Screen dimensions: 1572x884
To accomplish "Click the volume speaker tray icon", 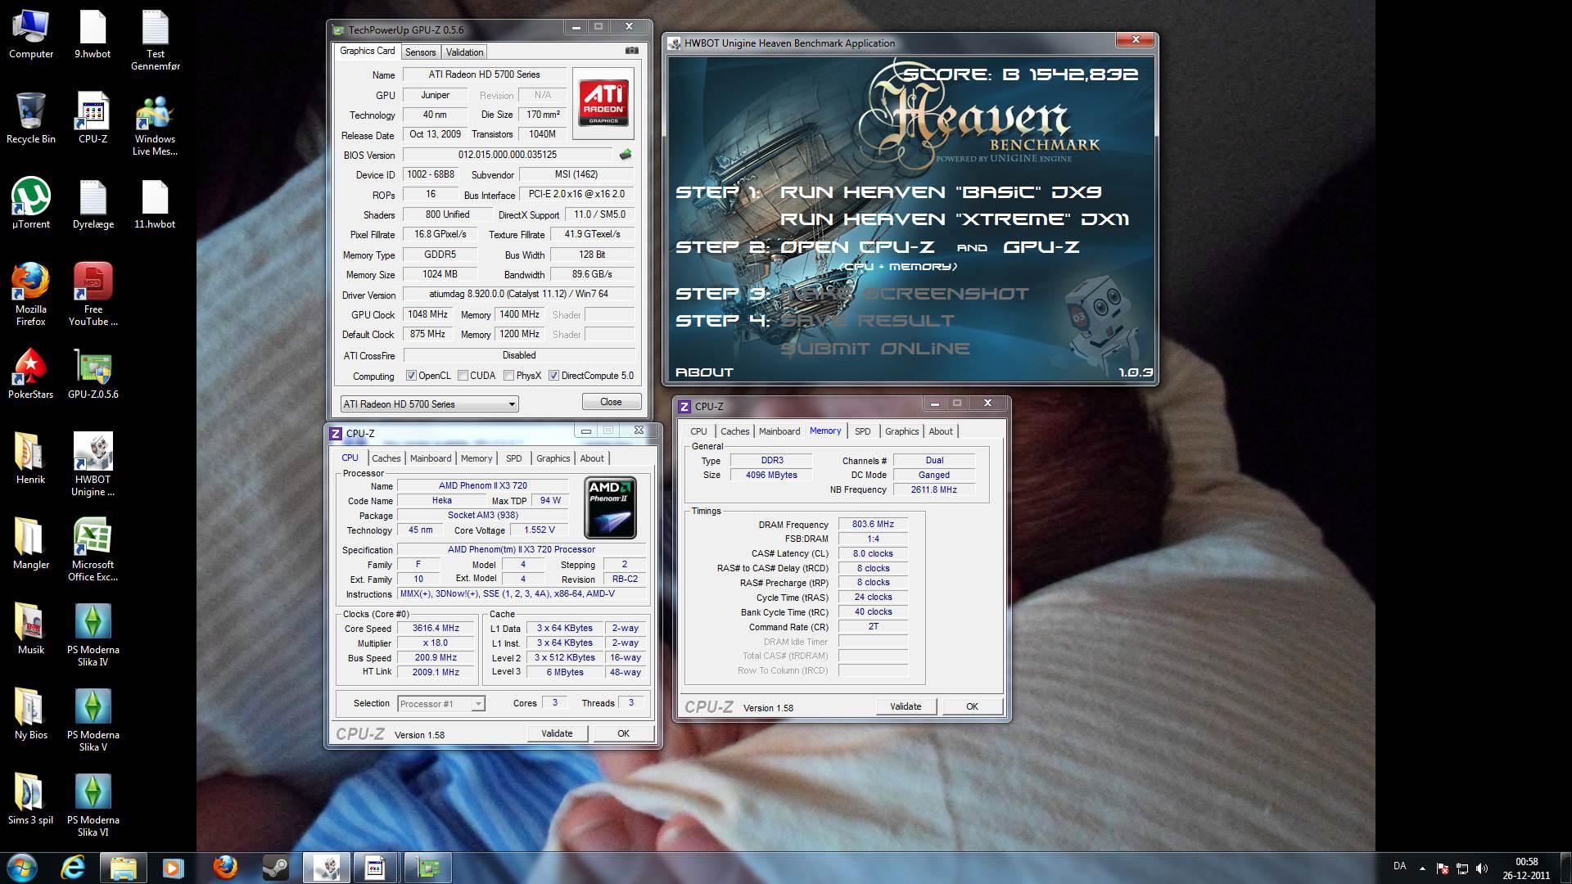I will (x=1483, y=868).
